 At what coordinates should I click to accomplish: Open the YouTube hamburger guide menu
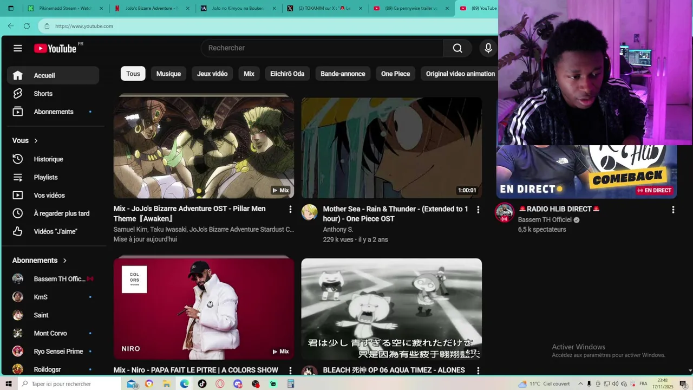[x=18, y=48]
